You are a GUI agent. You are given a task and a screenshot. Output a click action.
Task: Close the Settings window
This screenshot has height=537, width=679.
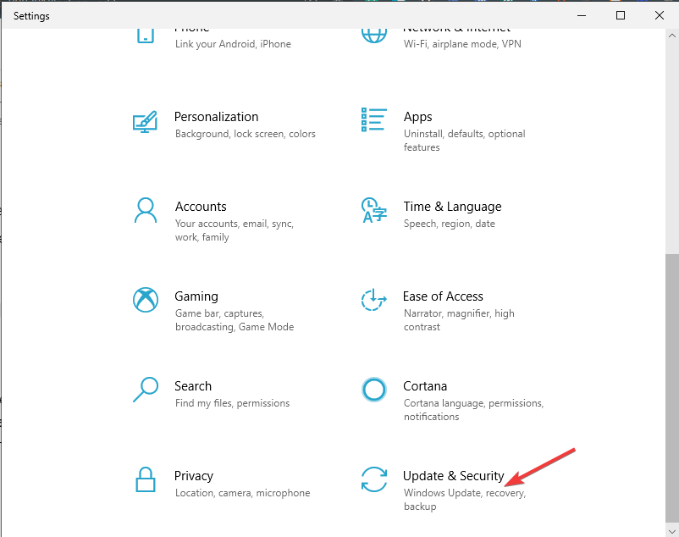[x=659, y=15]
